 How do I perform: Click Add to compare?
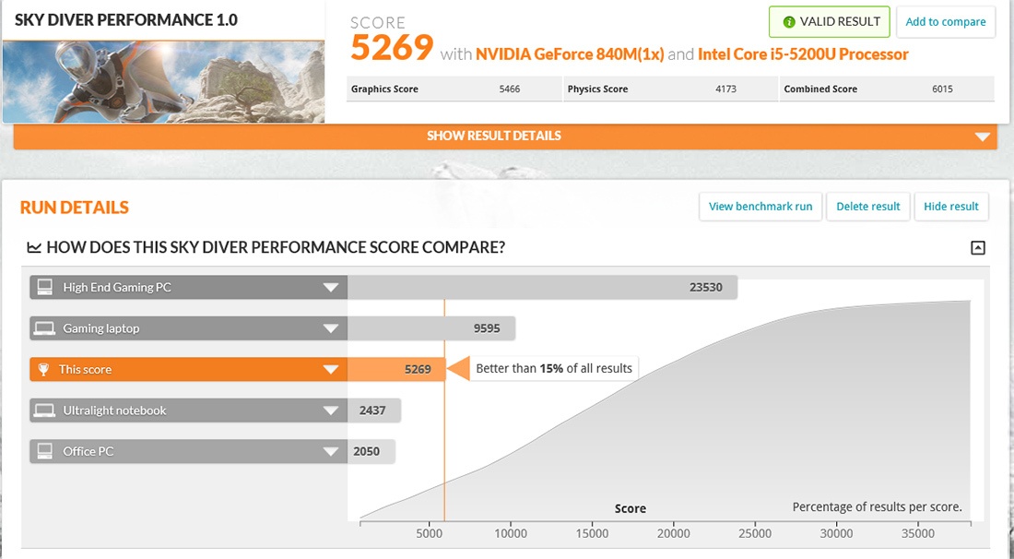coord(946,22)
